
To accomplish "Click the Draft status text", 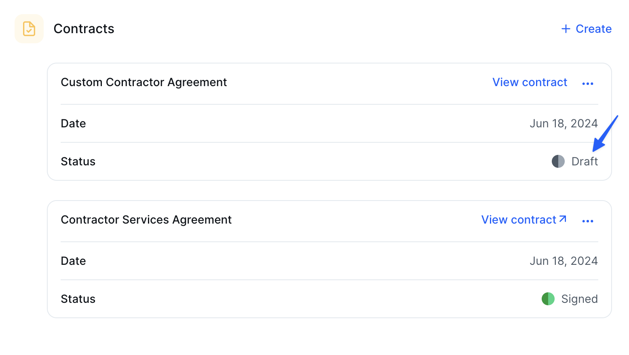I will (x=585, y=161).
